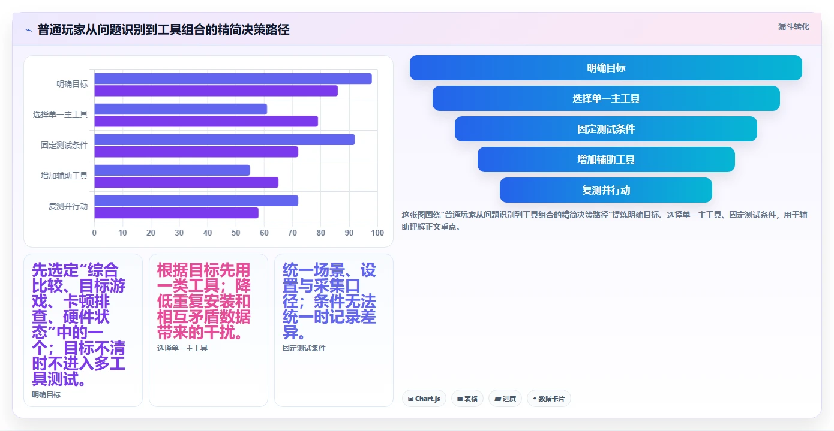Click the title 普通玩家从问题识别到工具组合的精简决策路径
This screenshot has width=834, height=431.
(x=164, y=30)
